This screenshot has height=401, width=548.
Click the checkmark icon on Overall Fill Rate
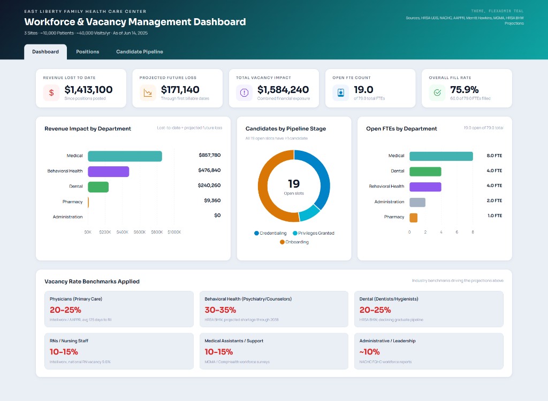point(437,92)
